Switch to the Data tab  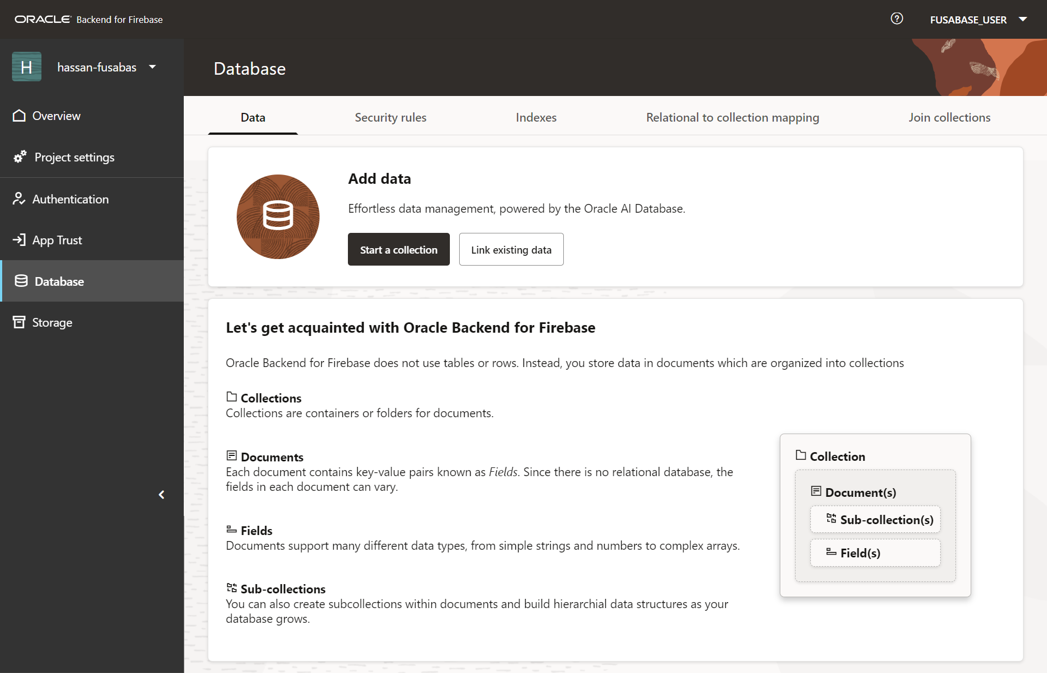click(x=253, y=117)
